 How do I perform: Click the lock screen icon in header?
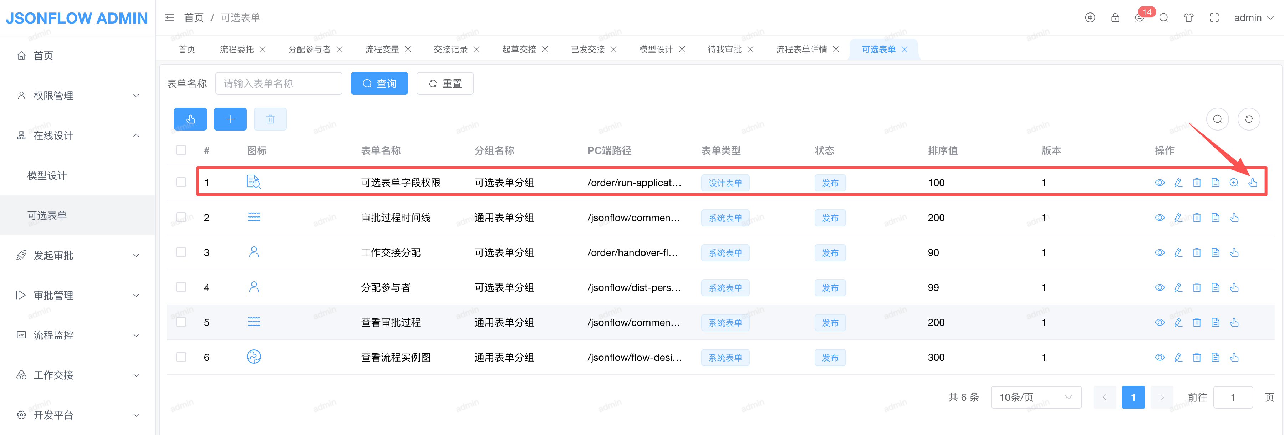[1115, 18]
